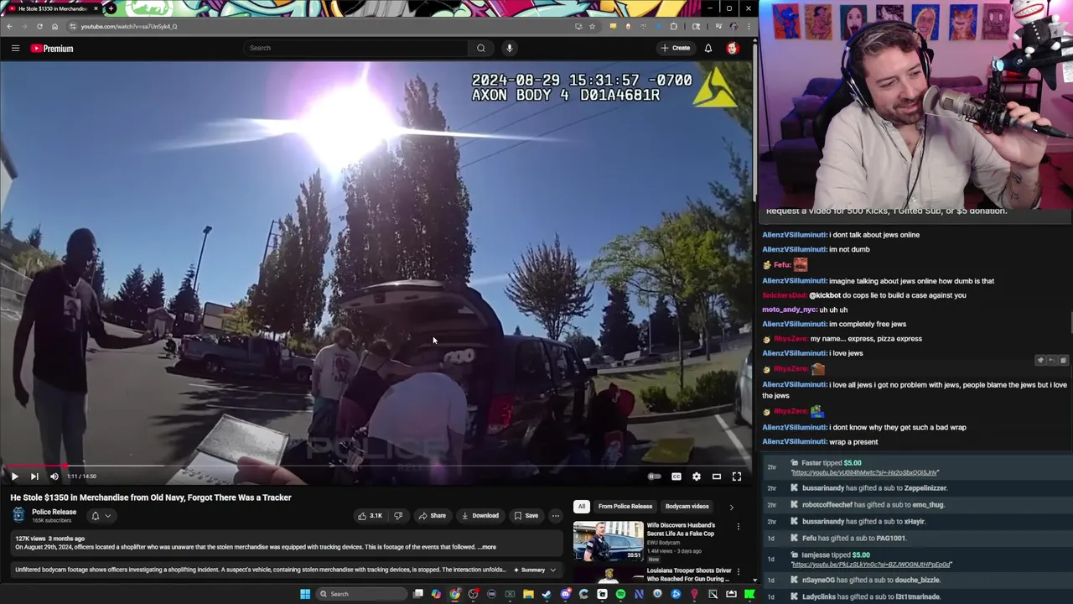Open Iamjesse's tipped youtu.be link

871,565
